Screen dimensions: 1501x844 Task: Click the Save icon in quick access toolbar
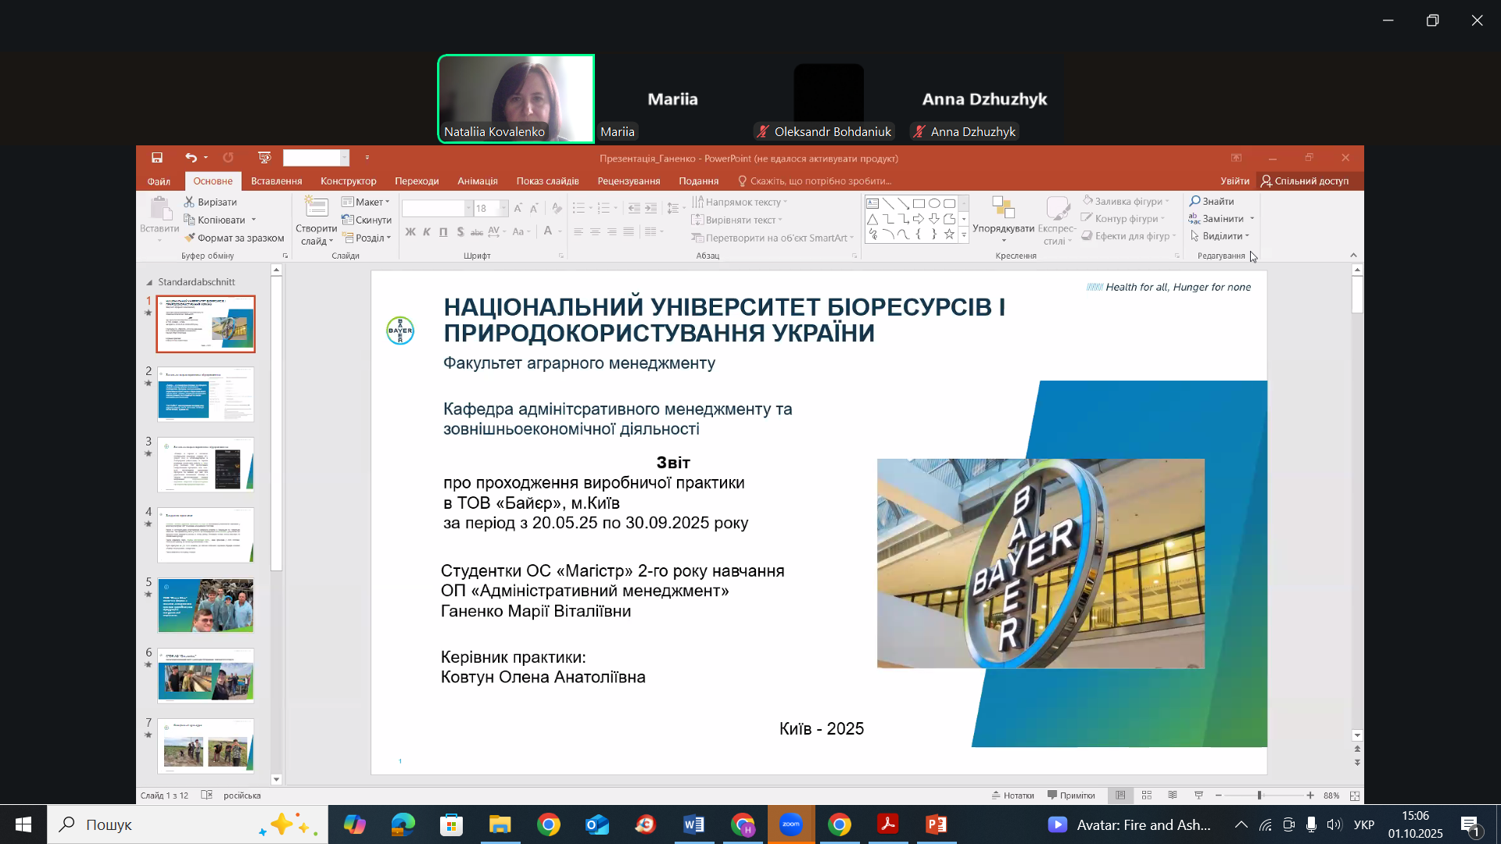[157, 158]
